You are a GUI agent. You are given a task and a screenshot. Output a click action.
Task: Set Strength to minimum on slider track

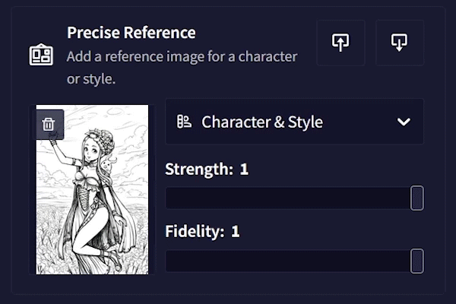pos(168,198)
